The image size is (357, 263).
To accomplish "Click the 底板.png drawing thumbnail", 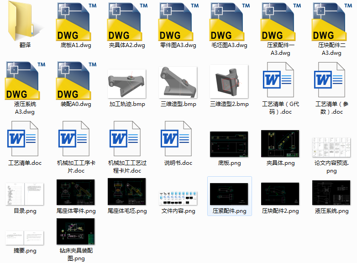I will [x=229, y=144].
